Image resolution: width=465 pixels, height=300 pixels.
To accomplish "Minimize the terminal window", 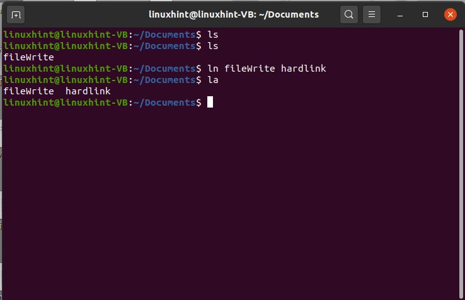I will click(x=403, y=14).
